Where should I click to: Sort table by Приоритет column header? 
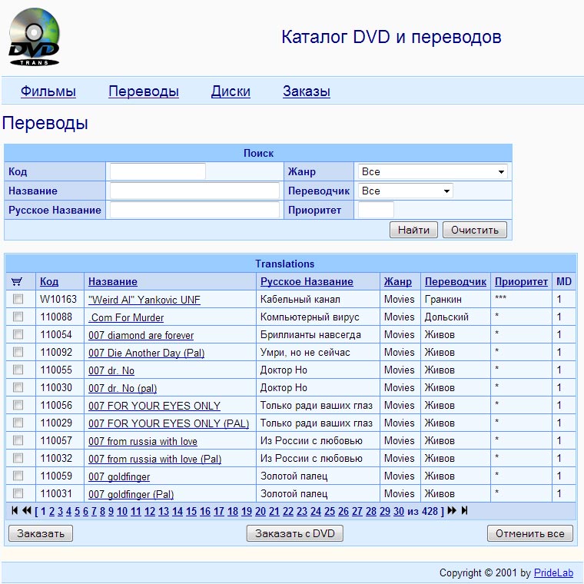(521, 281)
